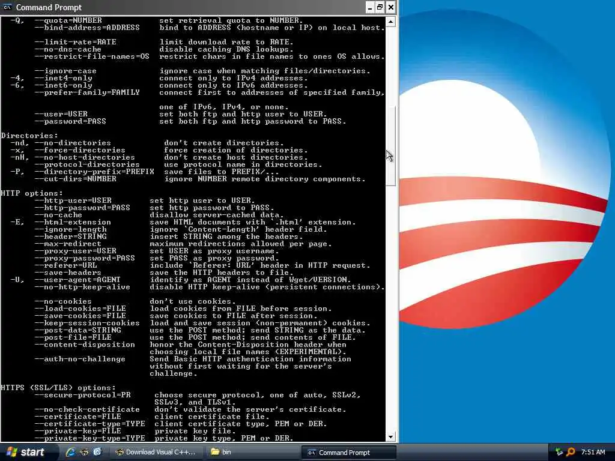Click the '--content-disposition' option text
The height and width of the screenshot is (461, 615).
pyautogui.click(x=84, y=345)
